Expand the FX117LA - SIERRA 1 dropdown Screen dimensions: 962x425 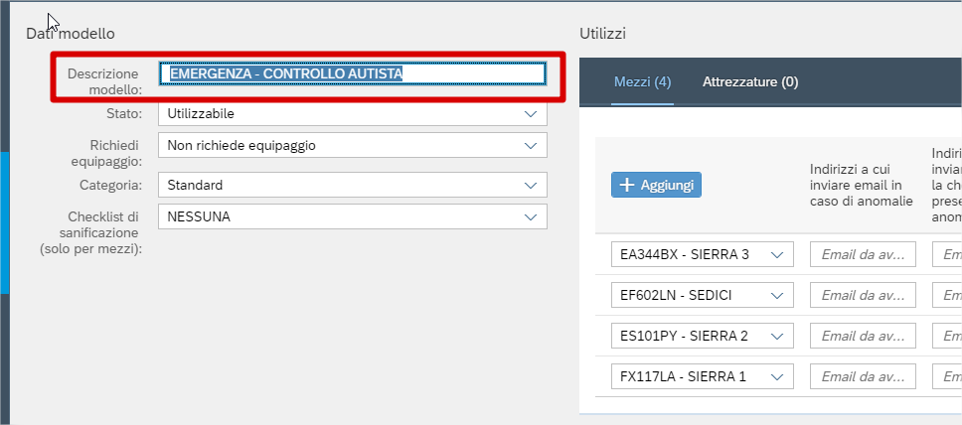[702, 376]
